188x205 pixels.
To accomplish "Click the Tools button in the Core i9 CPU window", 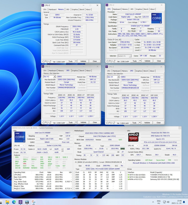I will click(x=135, y=61).
